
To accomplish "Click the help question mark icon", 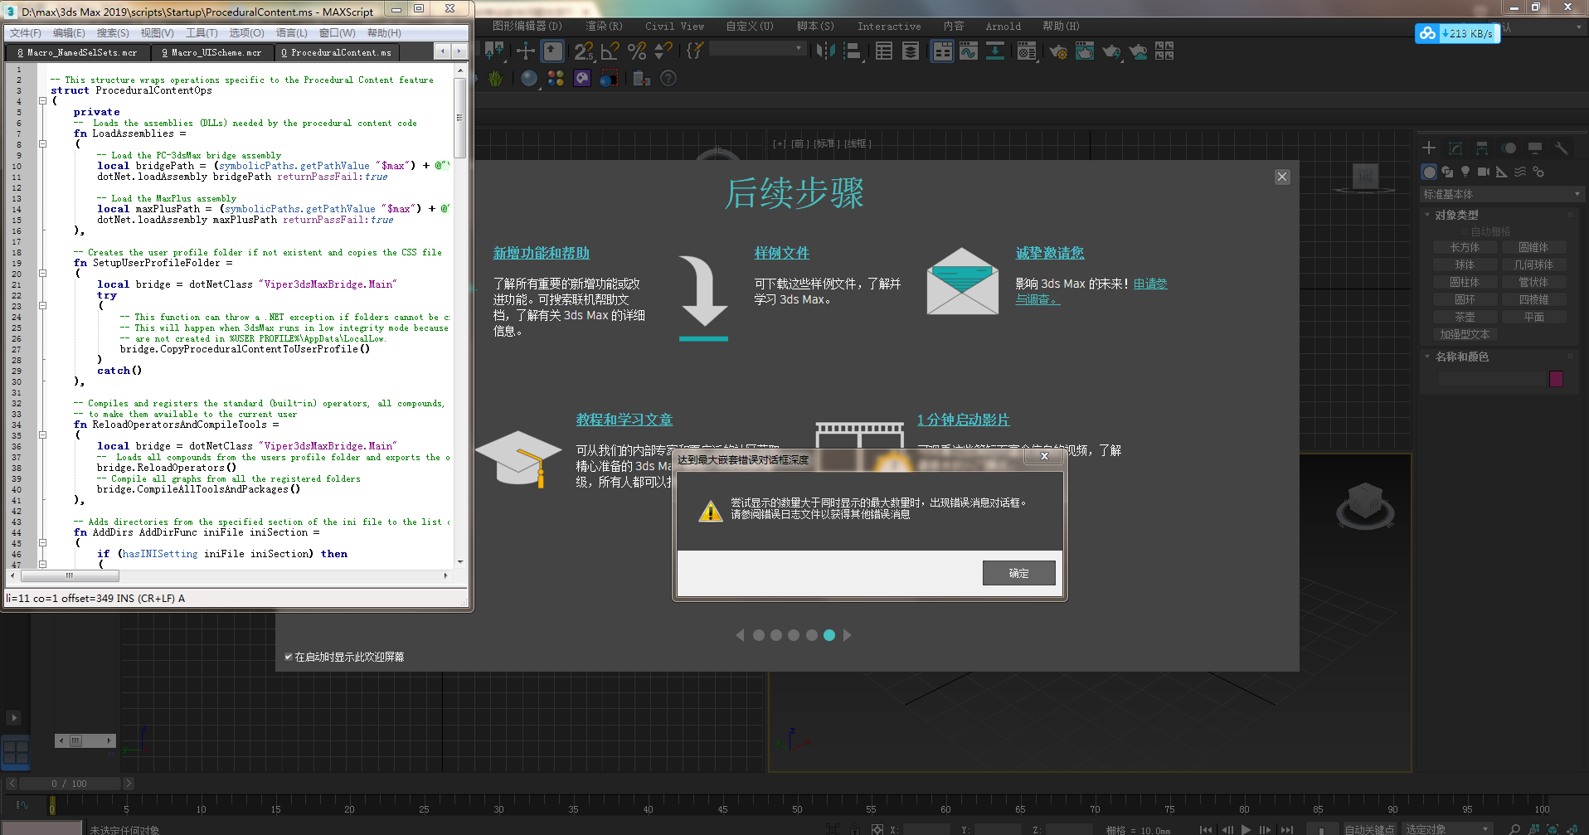I will click(x=668, y=78).
